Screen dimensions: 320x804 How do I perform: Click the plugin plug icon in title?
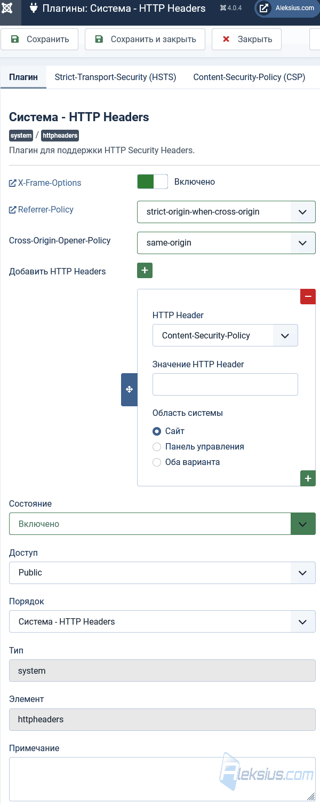[x=33, y=8]
